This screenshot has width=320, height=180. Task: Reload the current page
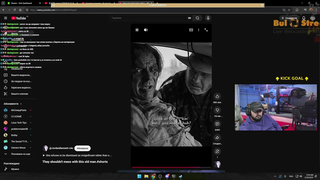[x=15, y=10]
